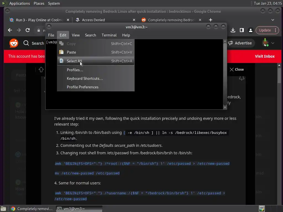Click Chrome forward navigation arrow

[x=19, y=30]
